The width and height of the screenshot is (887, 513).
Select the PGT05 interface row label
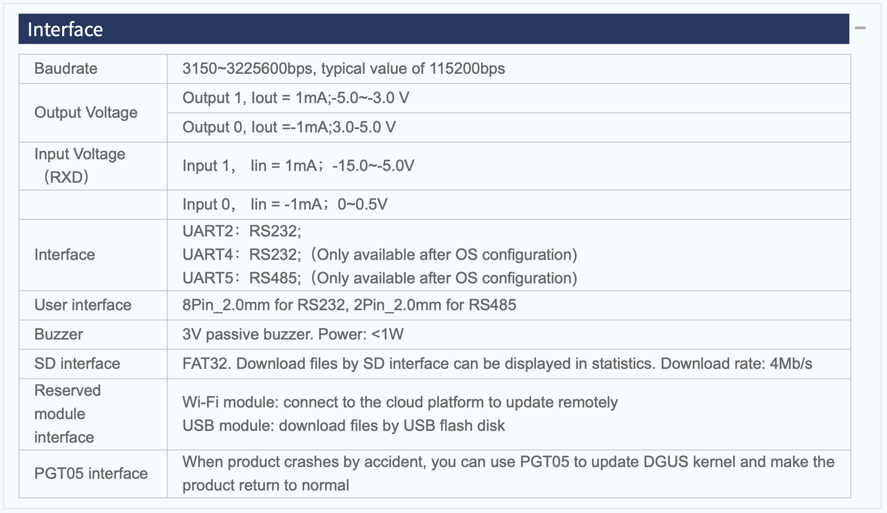click(x=91, y=473)
